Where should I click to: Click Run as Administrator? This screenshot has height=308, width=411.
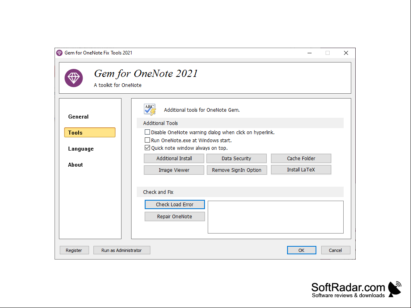point(121,250)
